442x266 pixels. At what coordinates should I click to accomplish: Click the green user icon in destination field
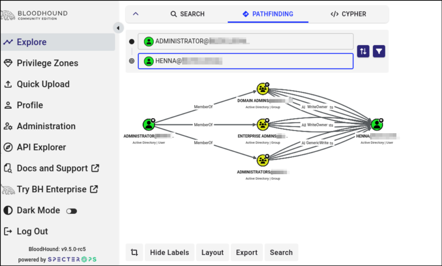click(x=148, y=61)
